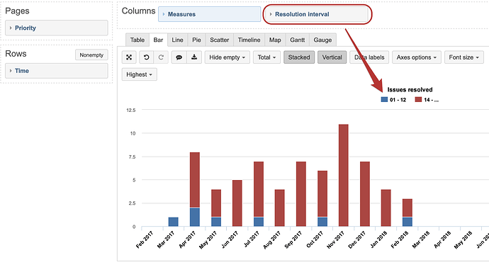Toggle the Vertical orientation button

tap(332, 57)
